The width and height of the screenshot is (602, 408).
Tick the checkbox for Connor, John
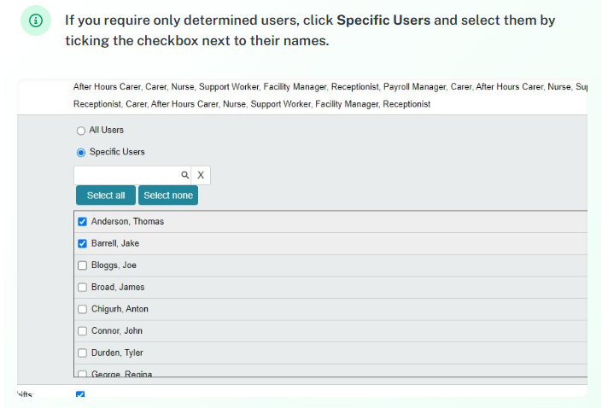pyautogui.click(x=82, y=331)
